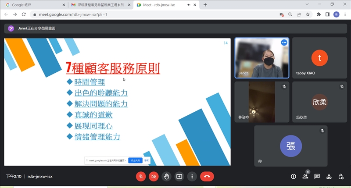351x188 pixels.
Task: Click the present screen icon
Action: click(179, 176)
